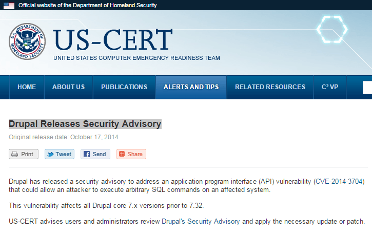Click the red plus Share icon

[122, 154]
